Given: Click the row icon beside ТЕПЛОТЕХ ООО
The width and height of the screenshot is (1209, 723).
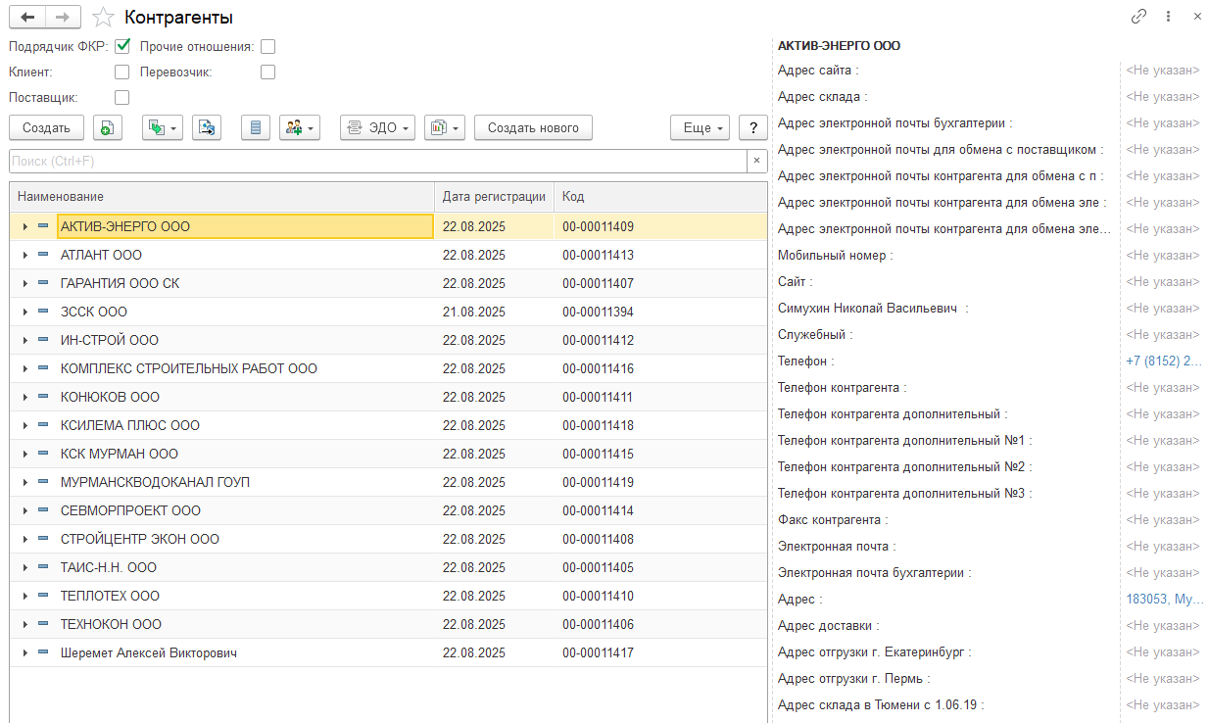Looking at the screenshot, I should (43, 596).
